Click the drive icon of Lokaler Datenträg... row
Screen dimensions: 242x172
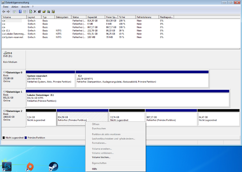[3, 34]
